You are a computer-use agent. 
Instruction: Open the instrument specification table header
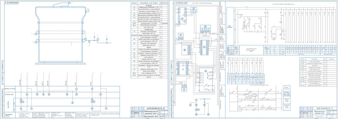point(149,3)
